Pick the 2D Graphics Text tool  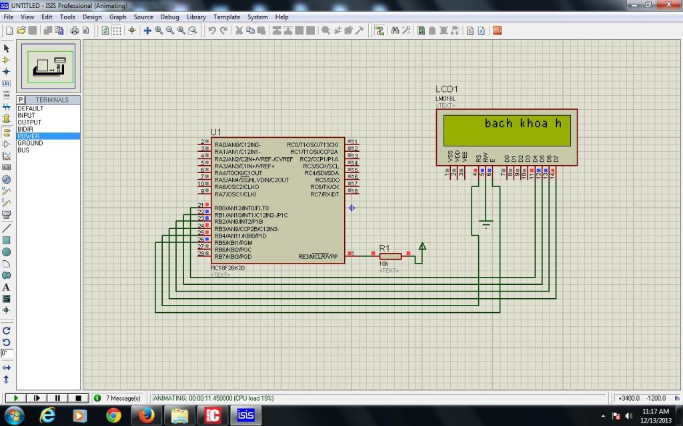pyautogui.click(x=7, y=287)
